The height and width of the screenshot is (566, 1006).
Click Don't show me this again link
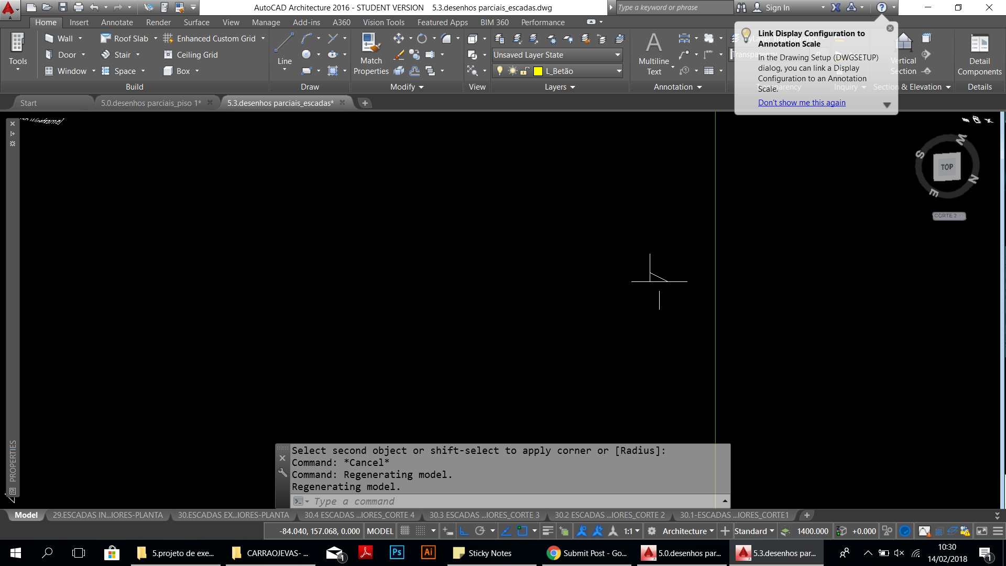[x=802, y=103]
